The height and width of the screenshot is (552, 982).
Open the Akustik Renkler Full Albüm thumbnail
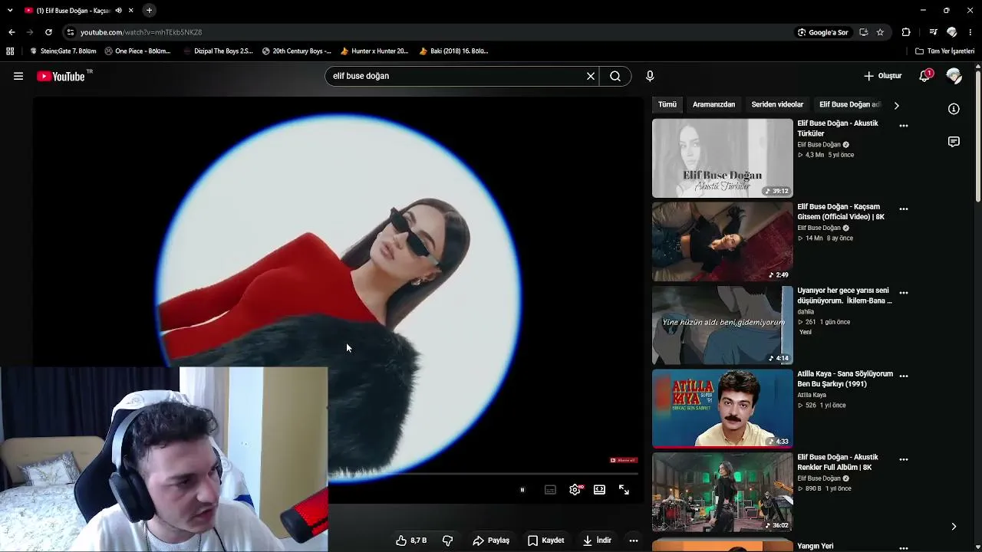pyautogui.click(x=723, y=492)
